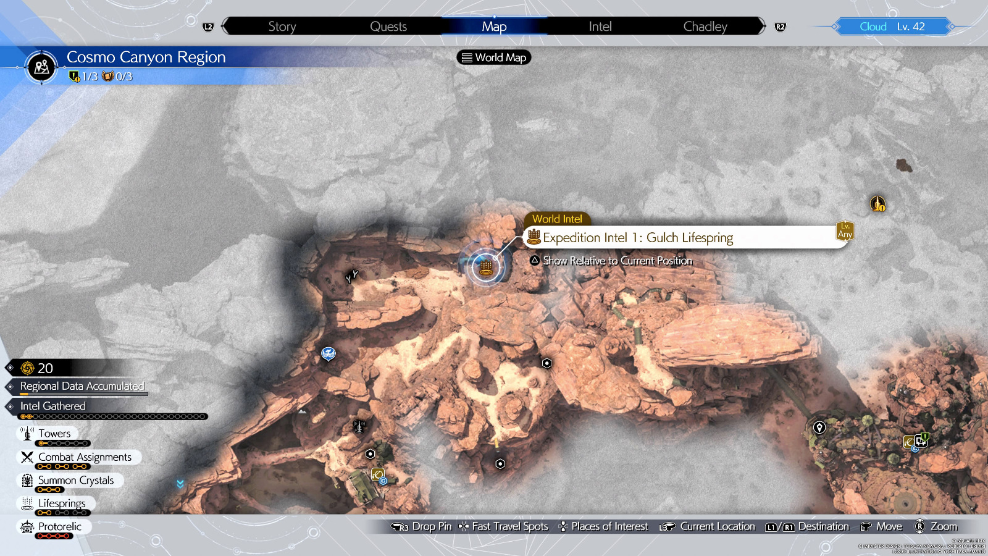
Task: Click the Summon Crystals crystal icon
Action: (x=26, y=480)
